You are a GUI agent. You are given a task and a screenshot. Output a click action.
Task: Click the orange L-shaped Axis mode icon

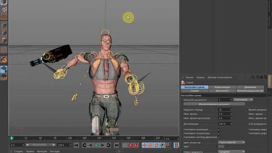coord(4,50)
